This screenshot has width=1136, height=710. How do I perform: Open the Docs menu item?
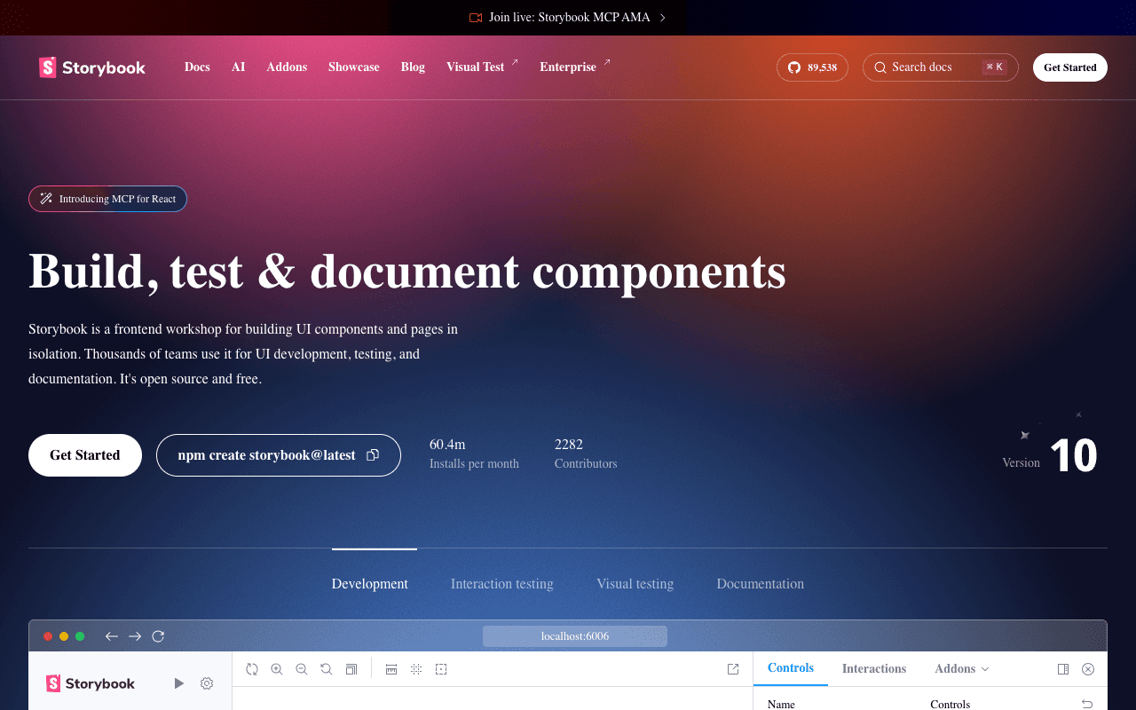pyautogui.click(x=197, y=67)
